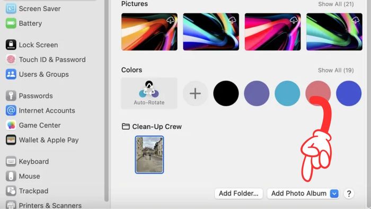Open the Wallet & Apple Pay icon
This screenshot has width=371, height=209.
pyautogui.click(x=11, y=140)
